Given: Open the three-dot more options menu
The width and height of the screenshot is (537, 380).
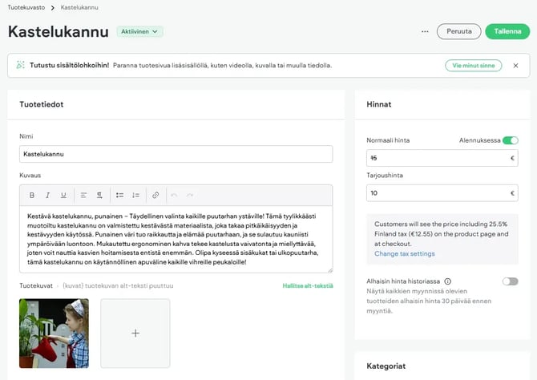Looking at the screenshot, I should click(x=425, y=32).
